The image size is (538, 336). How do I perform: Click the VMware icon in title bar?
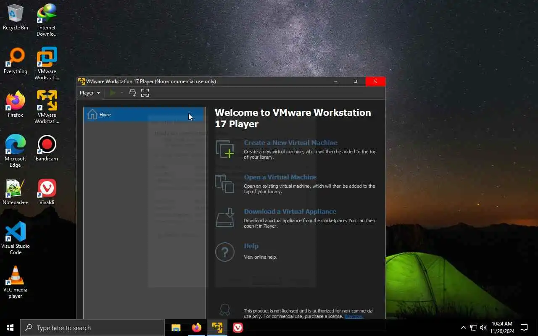point(82,81)
